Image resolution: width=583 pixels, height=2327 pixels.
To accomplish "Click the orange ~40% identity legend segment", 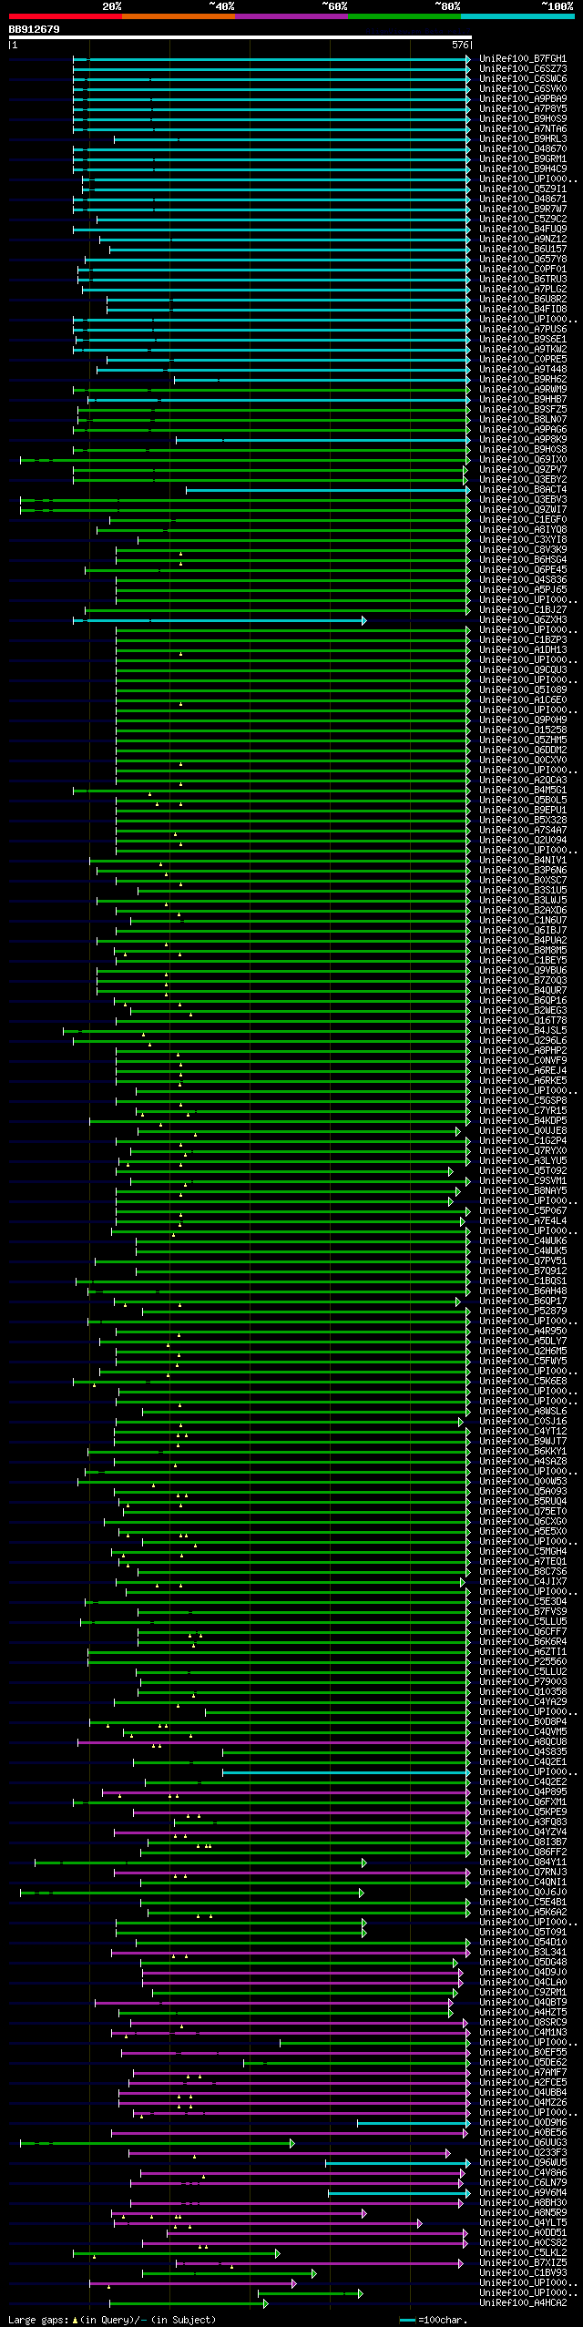I will click(179, 16).
